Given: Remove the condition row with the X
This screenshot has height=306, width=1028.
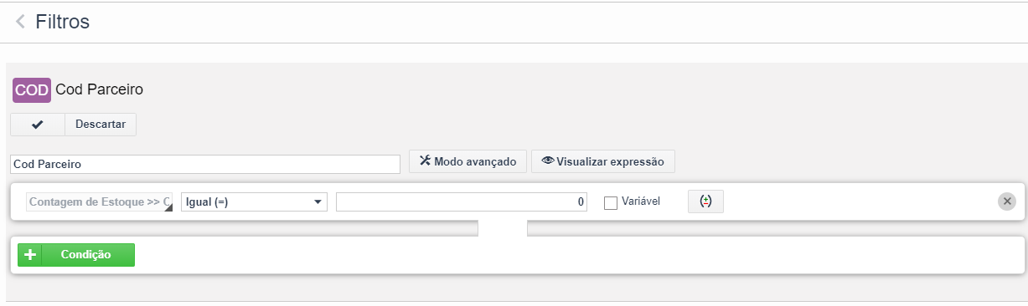Looking at the screenshot, I should coord(1007,201).
